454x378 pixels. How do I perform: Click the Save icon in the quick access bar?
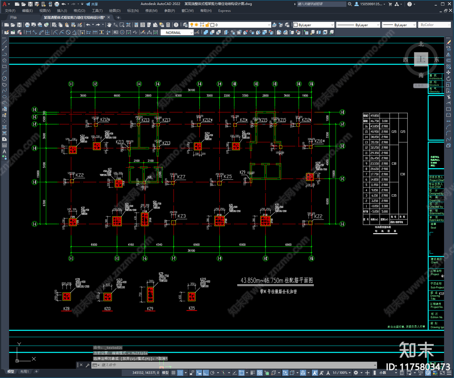coord(30,4)
